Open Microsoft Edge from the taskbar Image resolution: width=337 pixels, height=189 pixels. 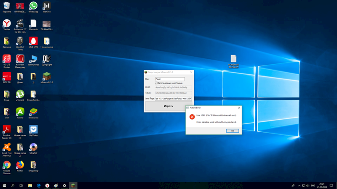click(x=39, y=186)
